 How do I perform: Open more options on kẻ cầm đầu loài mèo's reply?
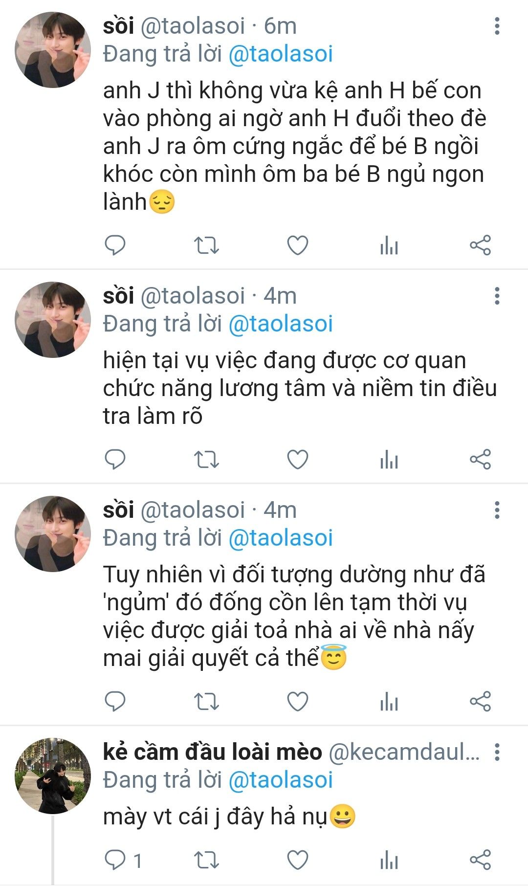click(497, 752)
